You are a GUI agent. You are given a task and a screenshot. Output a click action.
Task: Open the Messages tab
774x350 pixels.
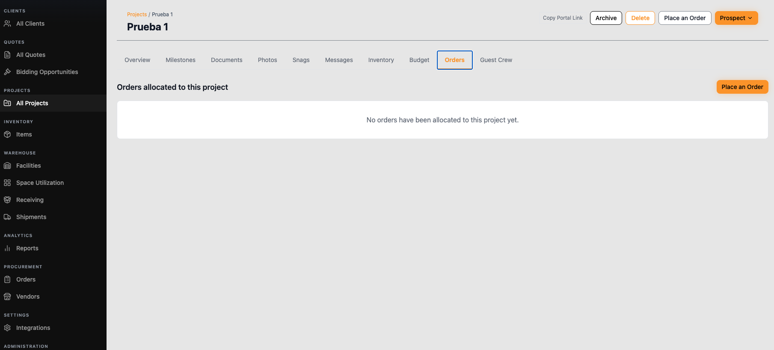pos(339,60)
